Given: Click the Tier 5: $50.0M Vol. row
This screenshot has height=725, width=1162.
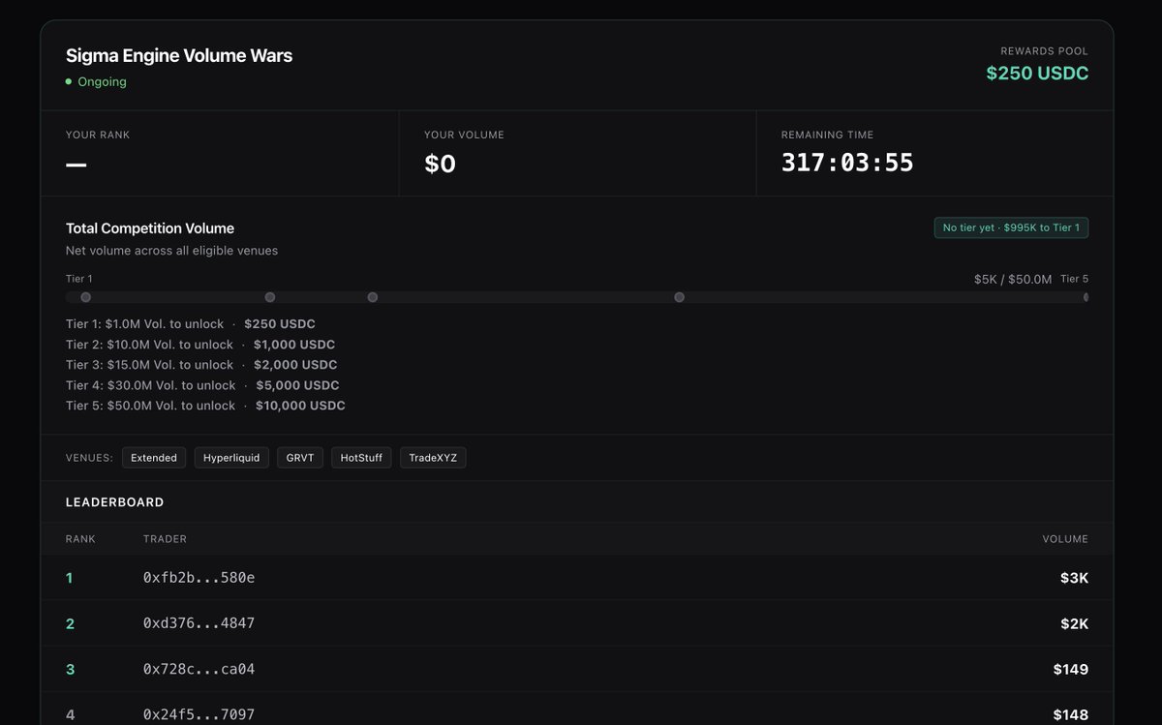Looking at the screenshot, I should (205, 406).
